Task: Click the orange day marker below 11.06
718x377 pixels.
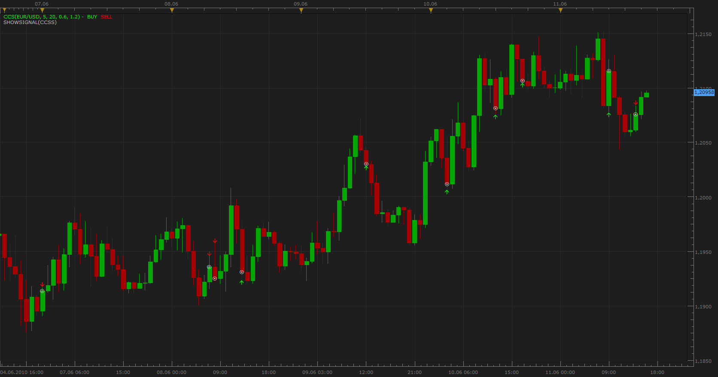Action: coord(560,10)
